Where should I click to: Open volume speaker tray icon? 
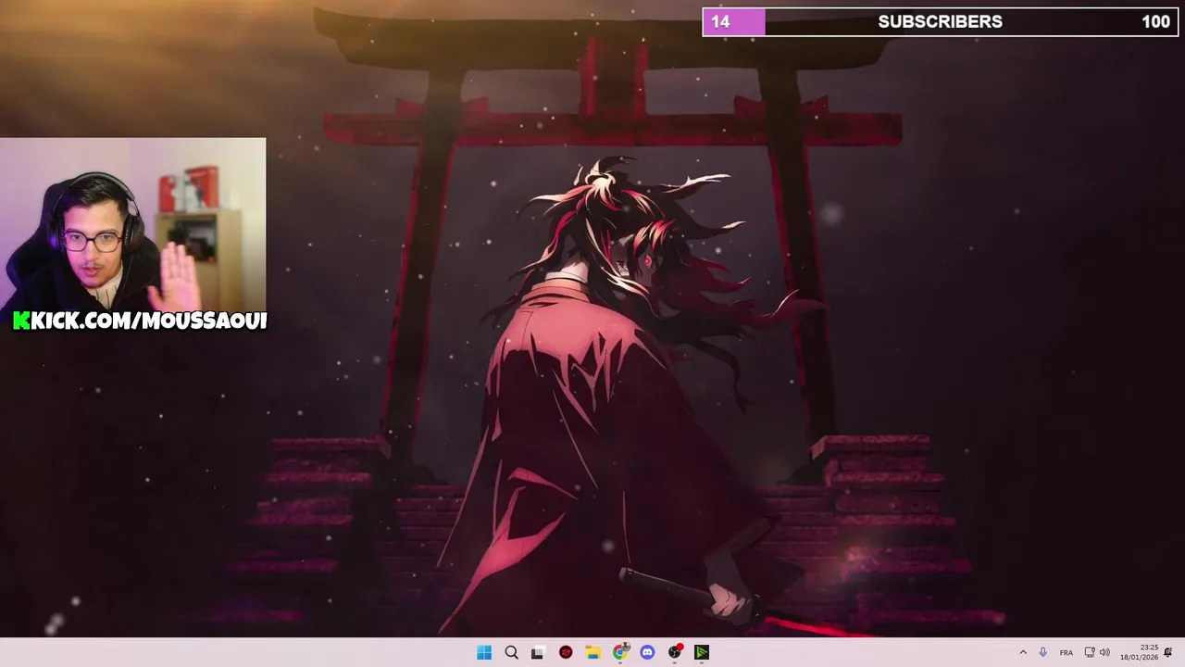(1104, 652)
